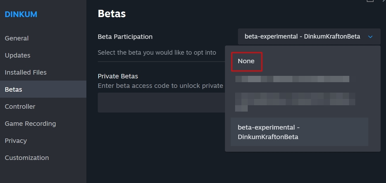Image resolution: width=386 pixels, height=183 pixels.
Task: Select the first blurred beta option
Action: point(292,79)
